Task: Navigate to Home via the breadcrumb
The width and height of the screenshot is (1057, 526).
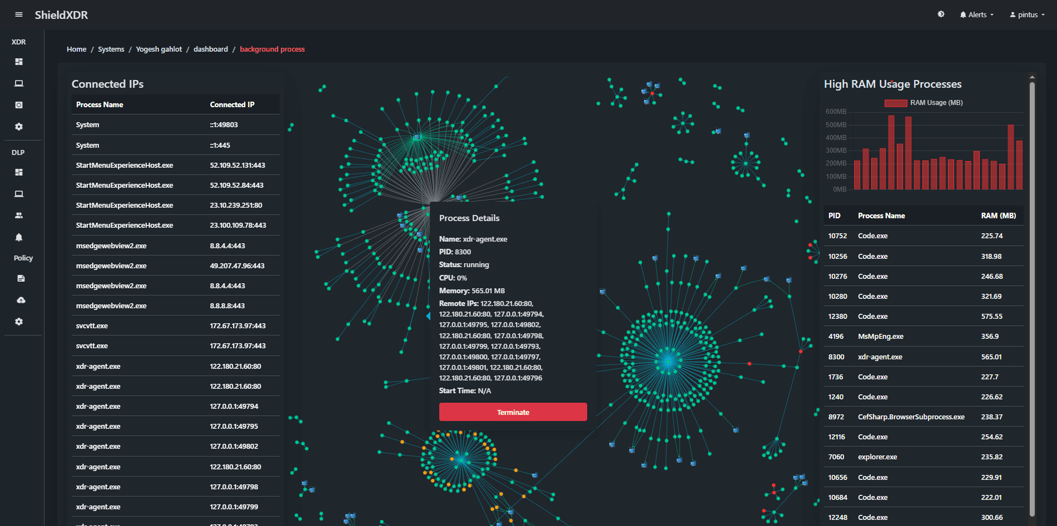Action: (76, 49)
